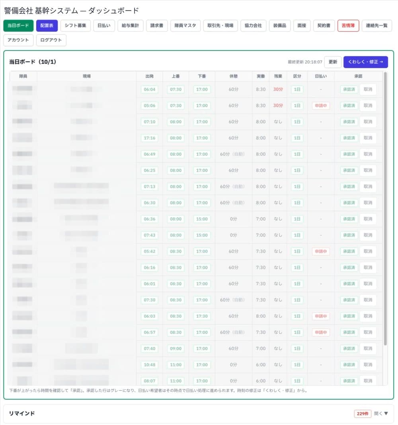Click 取消 in the 10:48 departure row
398x425 pixels.
368,365
